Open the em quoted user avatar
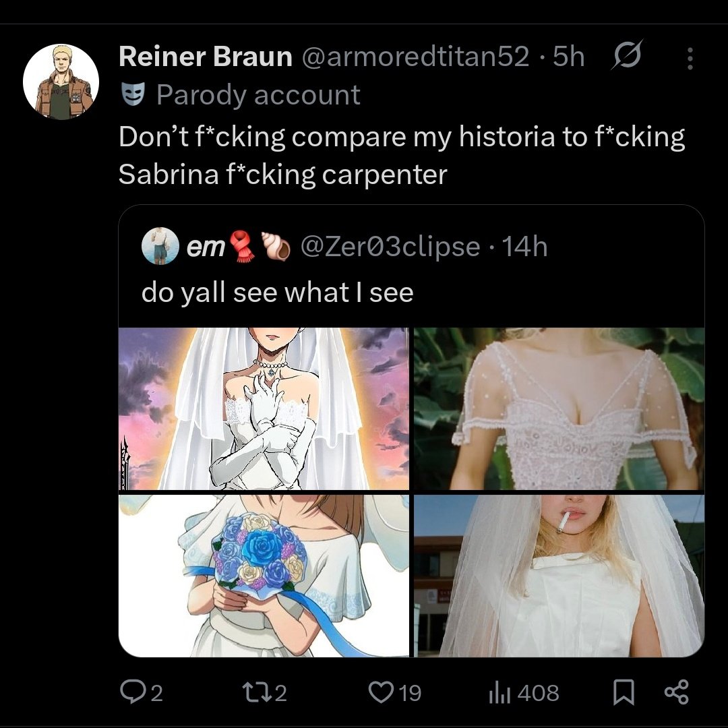Image resolution: width=728 pixels, height=728 pixels. point(160,246)
